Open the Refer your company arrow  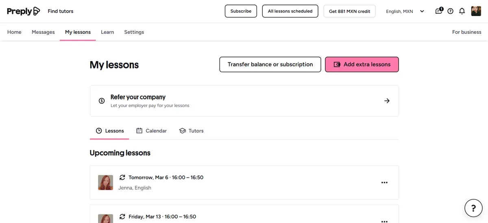coord(387,101)
